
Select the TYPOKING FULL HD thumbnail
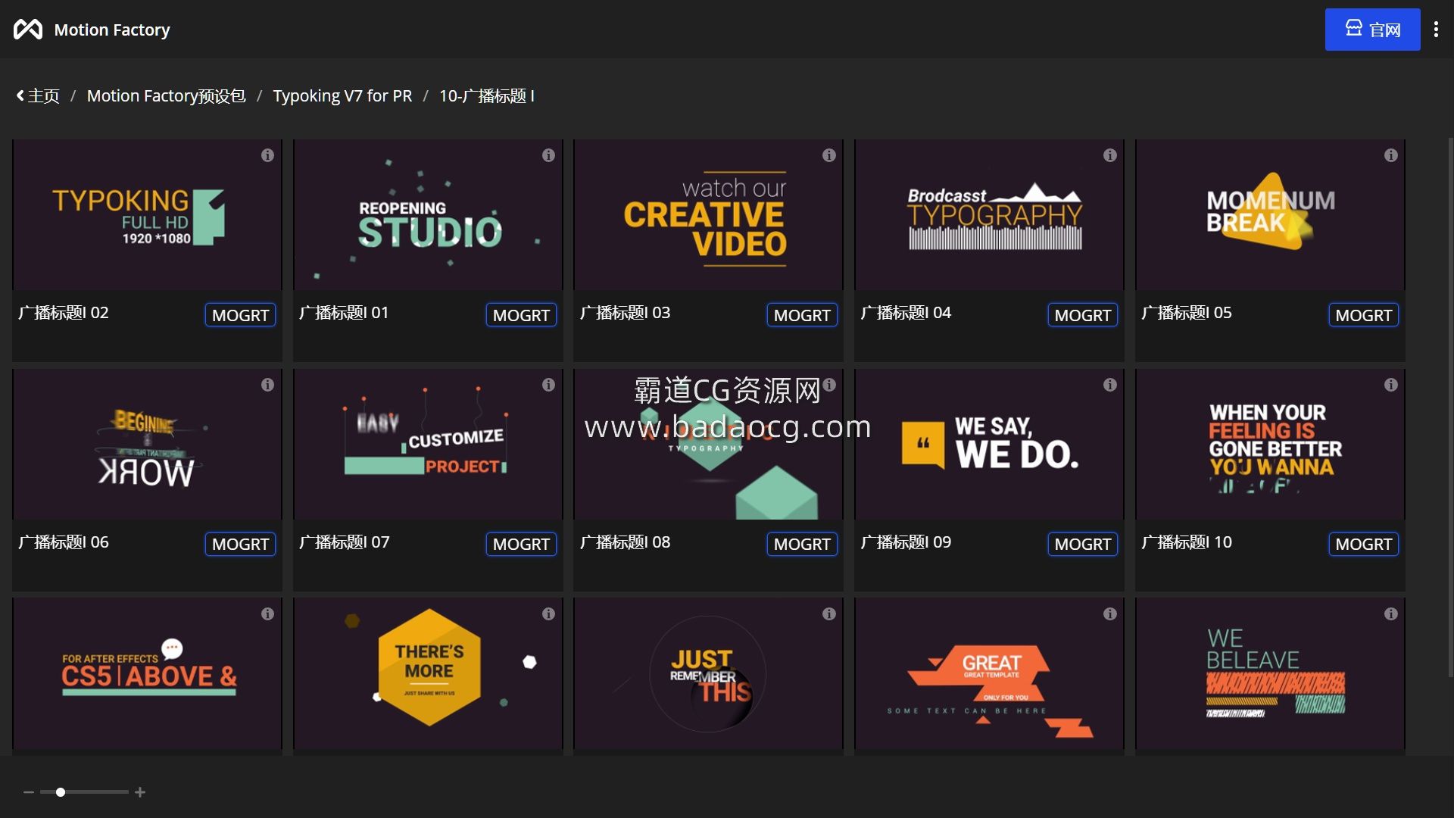tap(147, 215)
